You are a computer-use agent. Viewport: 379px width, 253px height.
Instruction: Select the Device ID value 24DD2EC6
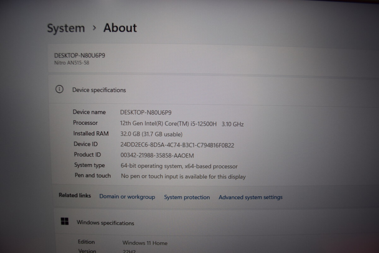(x=177, y=145)
